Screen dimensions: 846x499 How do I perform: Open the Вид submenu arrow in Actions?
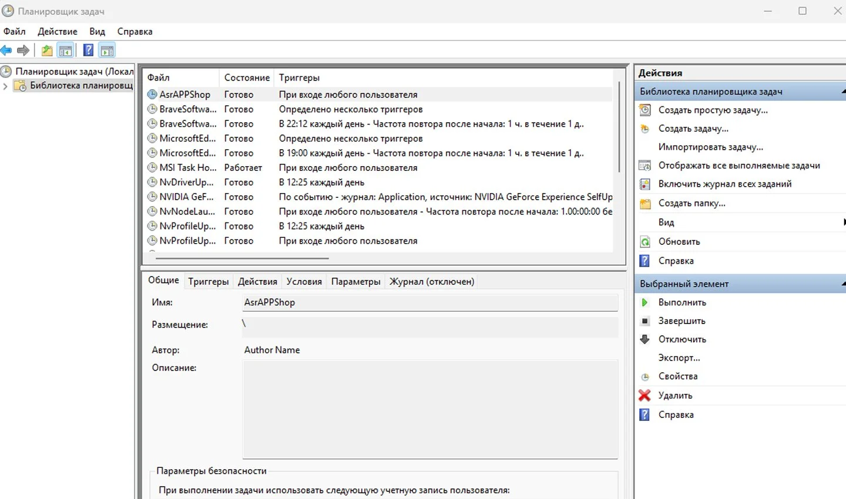(x=844, y=222)
